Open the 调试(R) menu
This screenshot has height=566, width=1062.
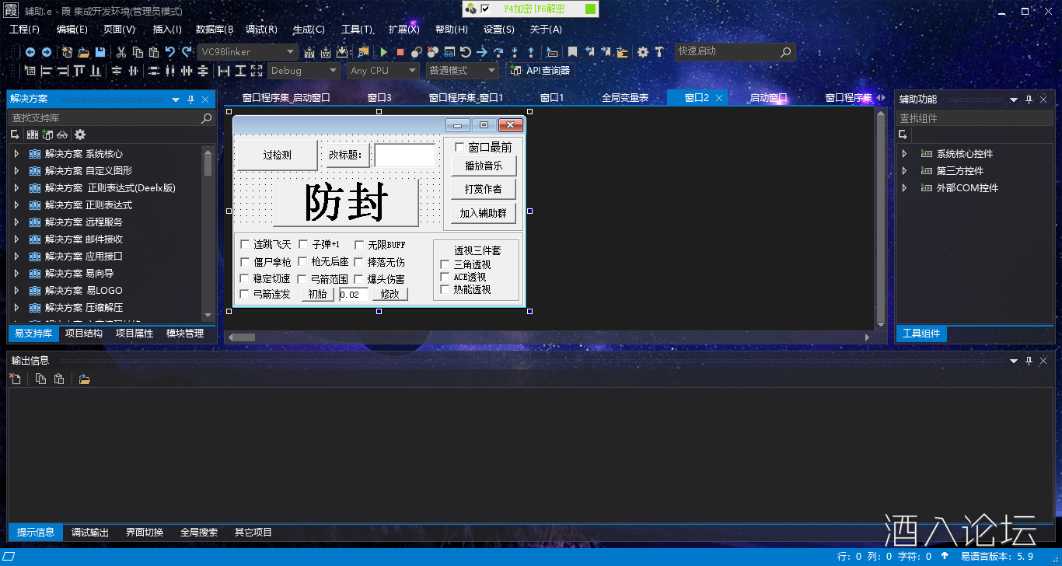coord(261,30)
